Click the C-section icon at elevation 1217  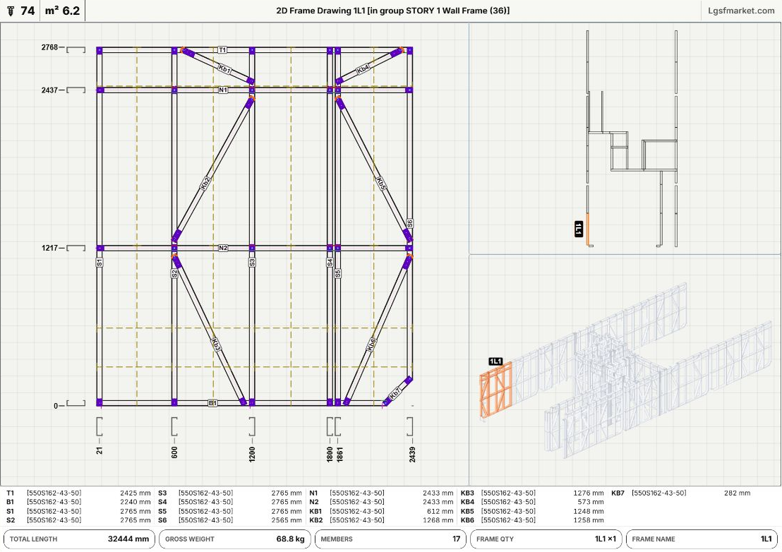tap(76, 248)
